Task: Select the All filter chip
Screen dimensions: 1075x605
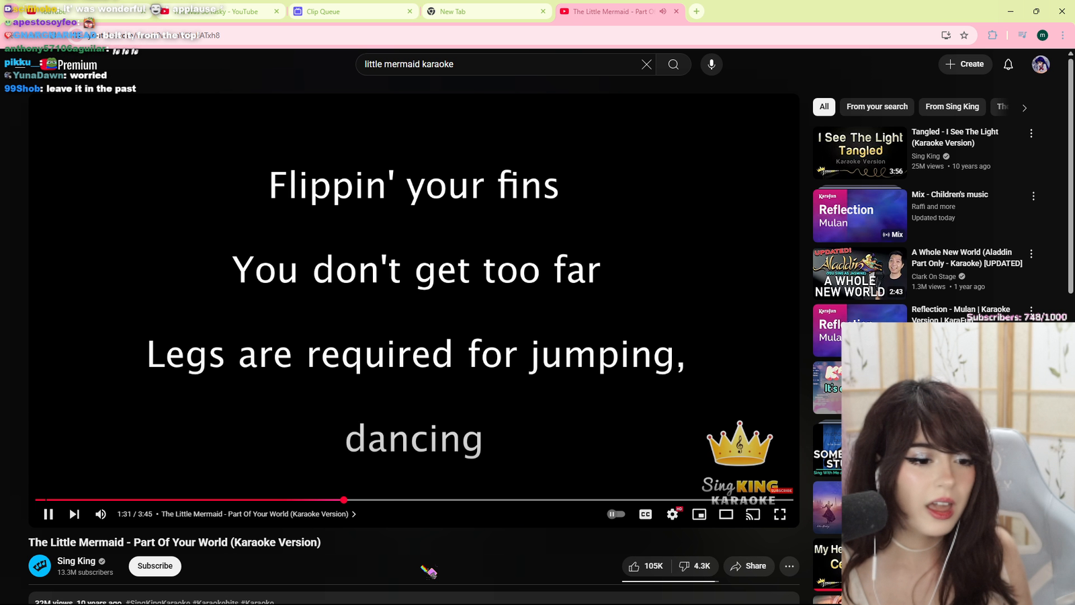Action: [x=824, y=107]
